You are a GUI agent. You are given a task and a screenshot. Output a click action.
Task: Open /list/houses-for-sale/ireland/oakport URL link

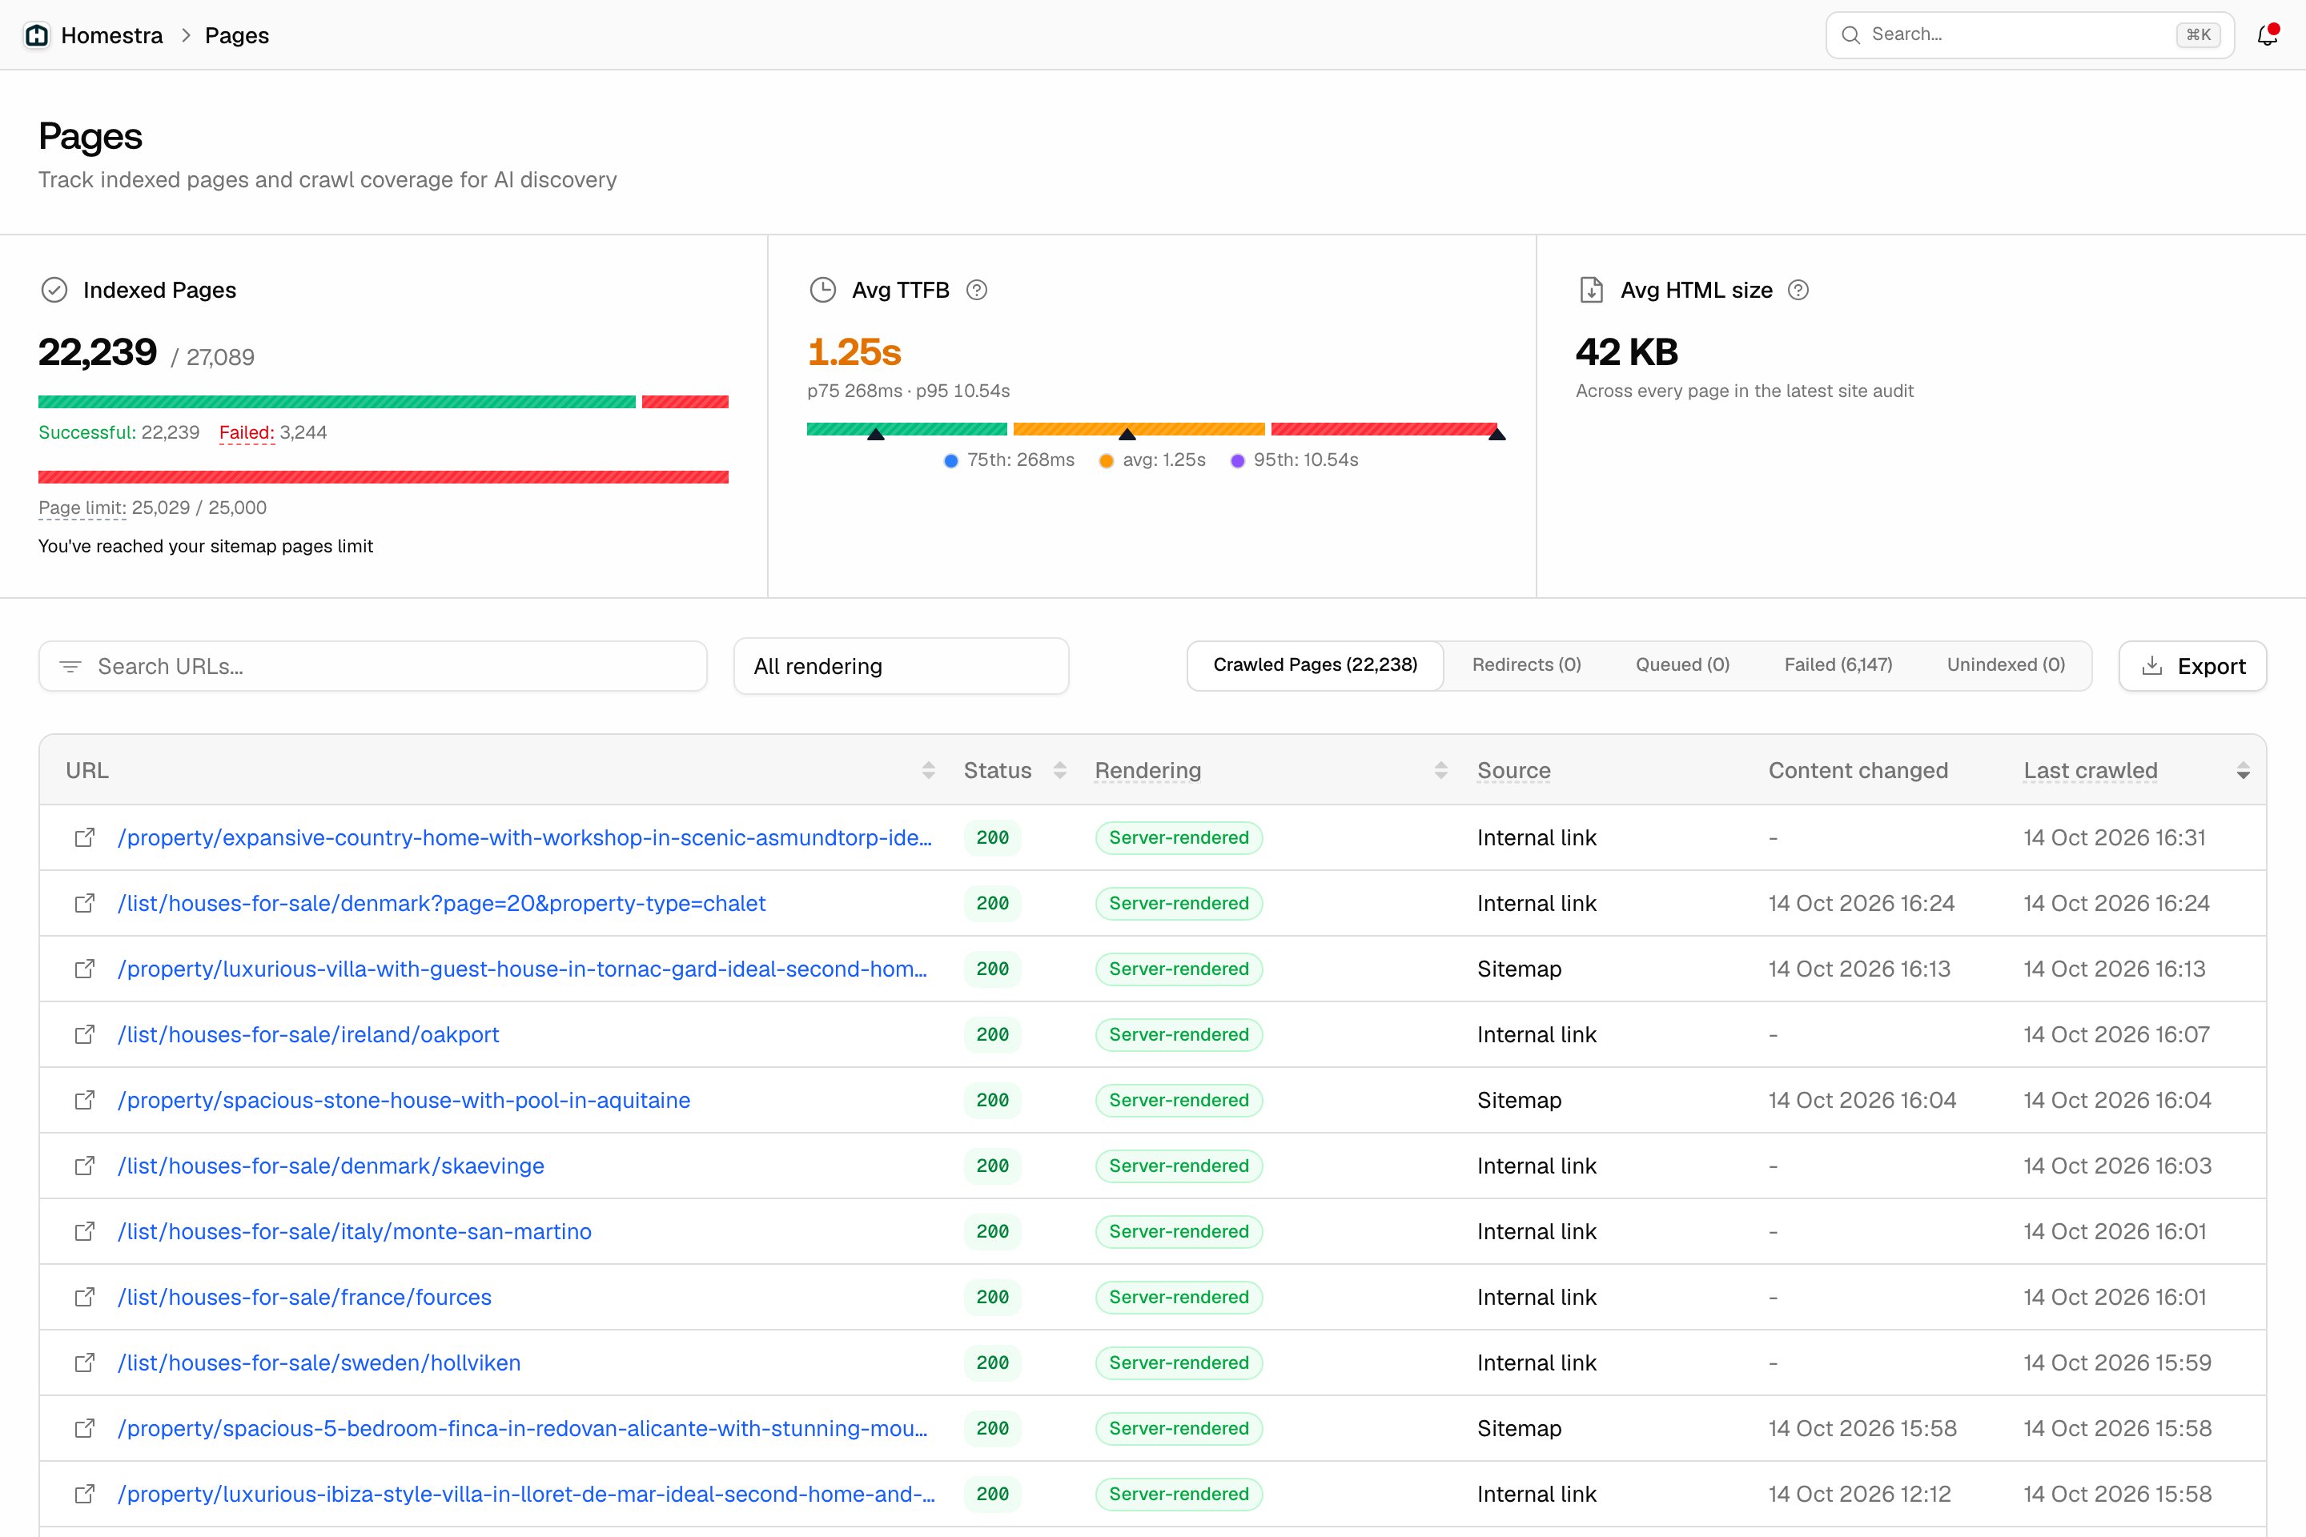coord(309,1035)
